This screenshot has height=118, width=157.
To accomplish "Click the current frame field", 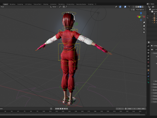I will pyautogui.click(x=120, y=109).
